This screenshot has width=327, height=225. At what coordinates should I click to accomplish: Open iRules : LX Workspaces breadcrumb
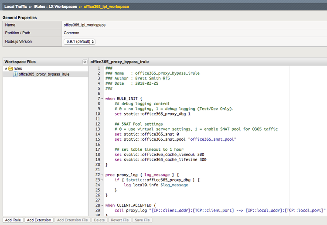click(55, 7)
